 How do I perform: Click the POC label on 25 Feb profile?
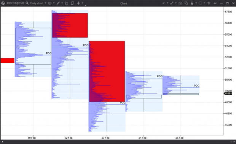point(196,86)
